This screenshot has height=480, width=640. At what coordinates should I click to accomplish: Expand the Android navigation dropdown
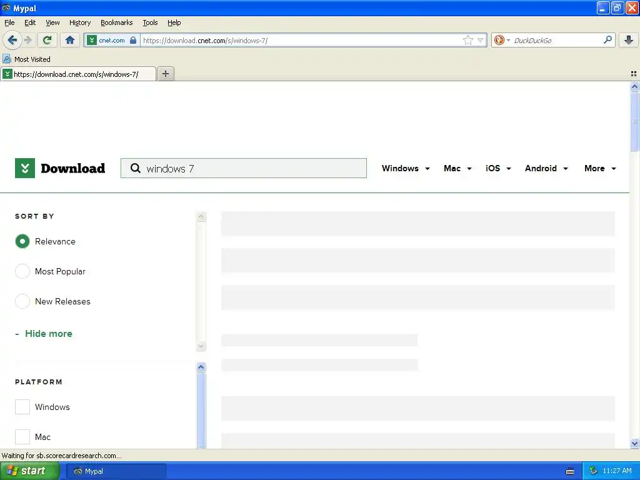click(546, 168)
